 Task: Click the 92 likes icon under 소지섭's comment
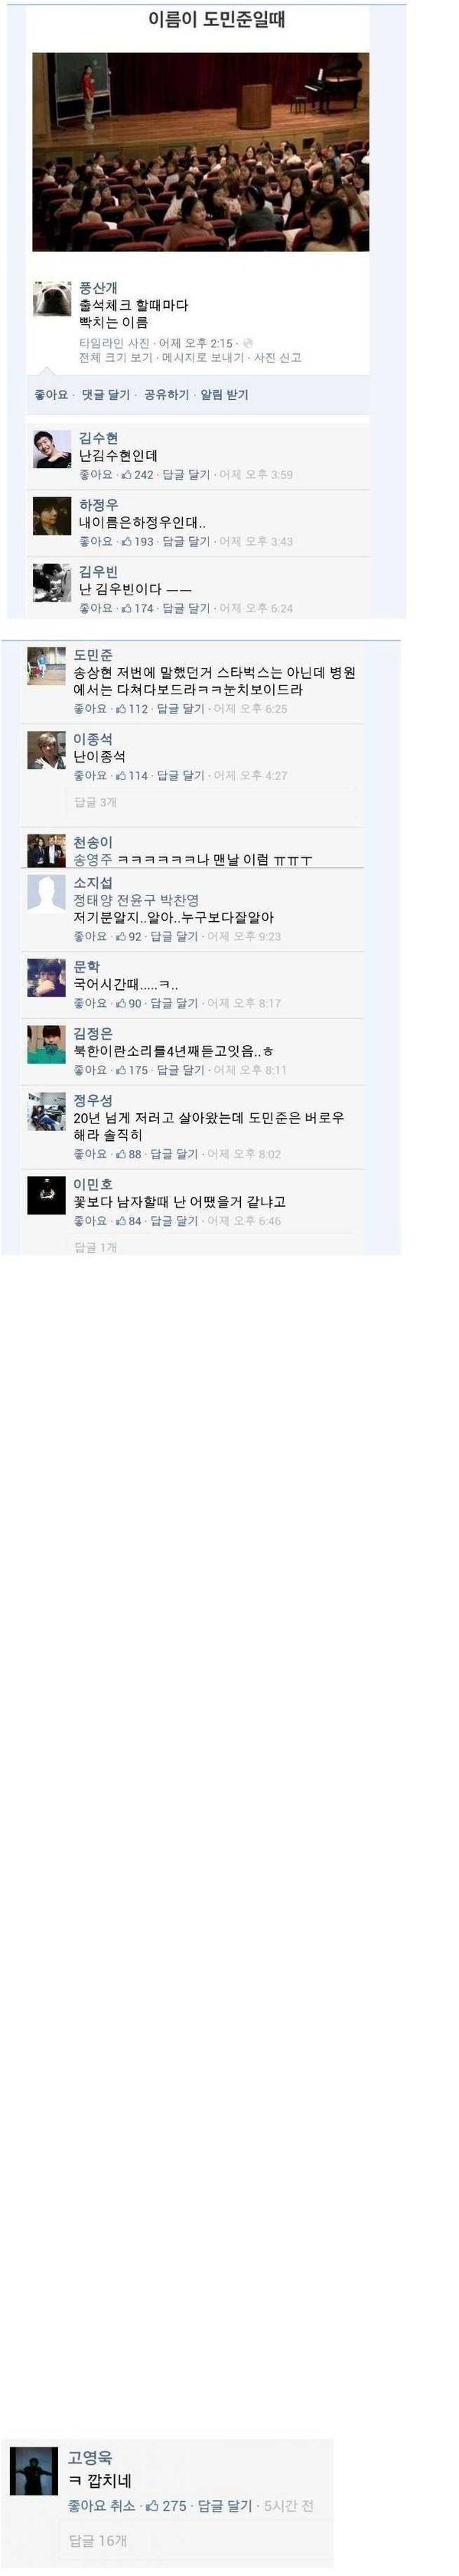[120, 937]
